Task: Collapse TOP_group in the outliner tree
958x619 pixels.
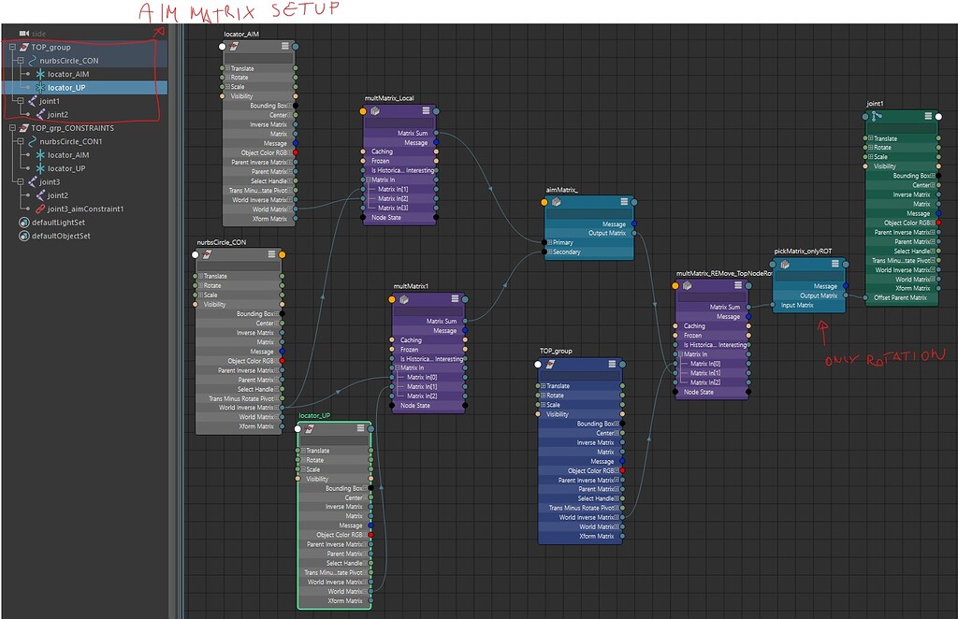Action: tap(11, 47)
